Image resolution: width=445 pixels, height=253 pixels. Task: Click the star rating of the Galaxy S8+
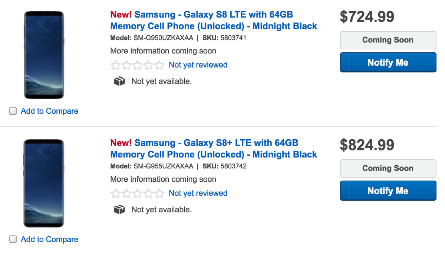tap(138, 194)
